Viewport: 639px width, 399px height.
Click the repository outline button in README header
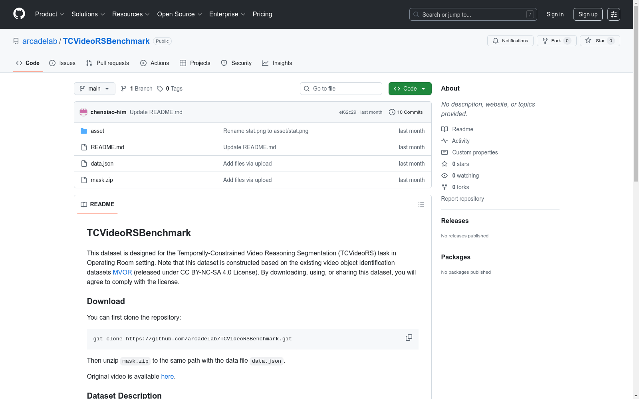point(421,205)
